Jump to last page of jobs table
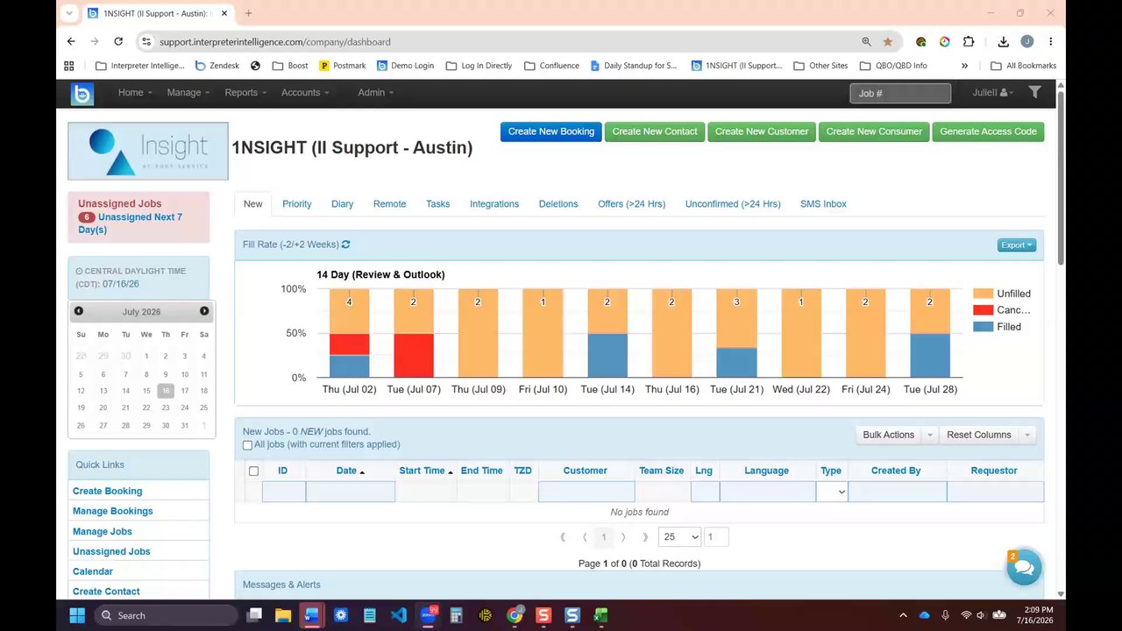Screen dimensions: 1122x631 (x=646, y=537)
